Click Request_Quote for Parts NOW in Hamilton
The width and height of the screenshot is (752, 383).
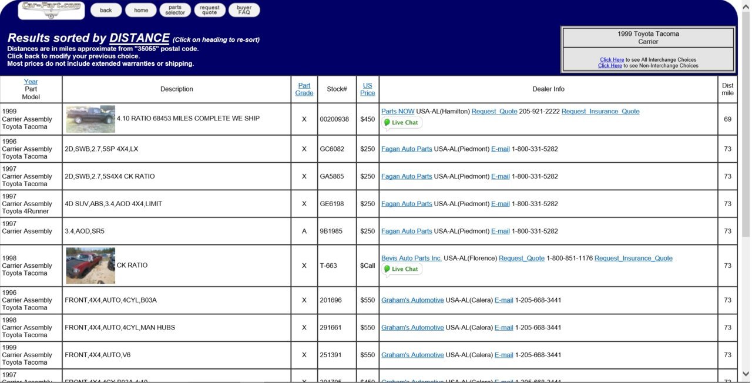pos(495,112)
